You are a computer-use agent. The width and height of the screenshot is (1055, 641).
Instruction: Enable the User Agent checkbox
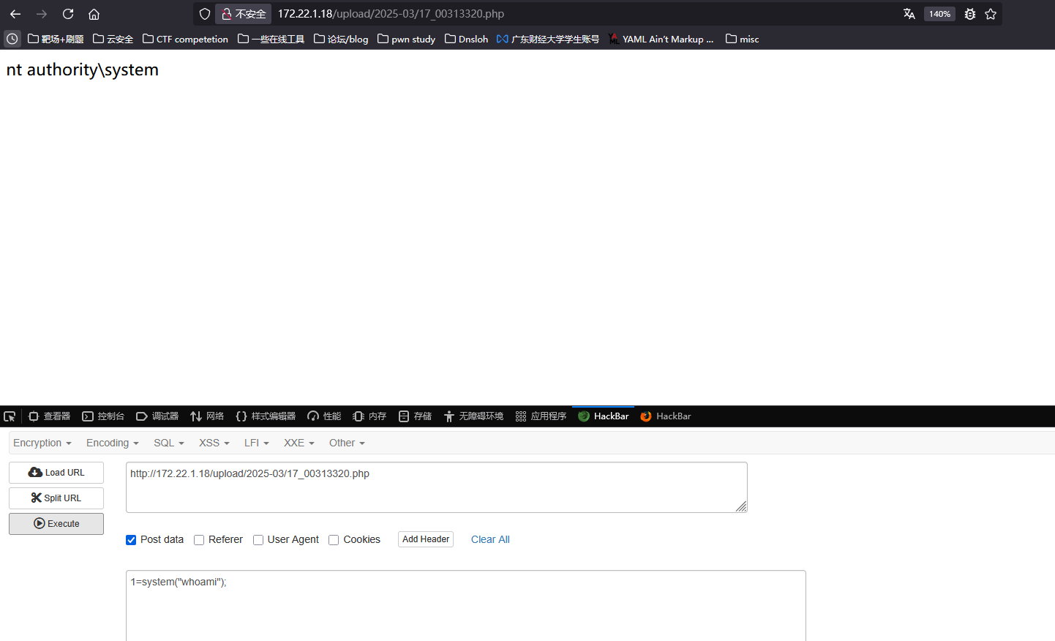tap(258, 540)
